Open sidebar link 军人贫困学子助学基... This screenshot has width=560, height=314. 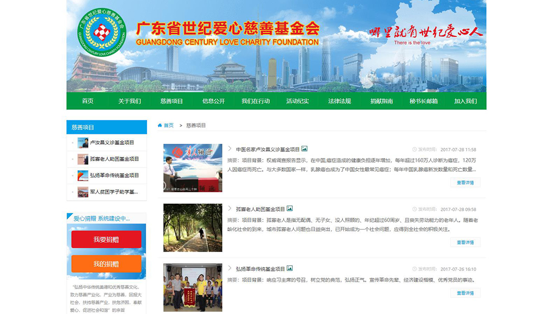point(114,192)
